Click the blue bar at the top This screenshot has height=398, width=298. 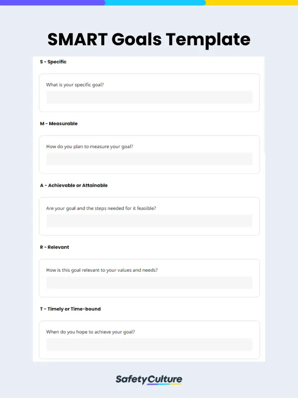pyautogui.click(x=155, y=2)
